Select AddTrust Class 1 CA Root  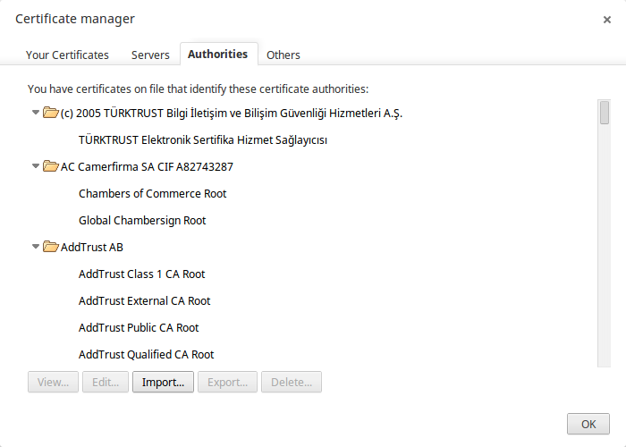141,274
